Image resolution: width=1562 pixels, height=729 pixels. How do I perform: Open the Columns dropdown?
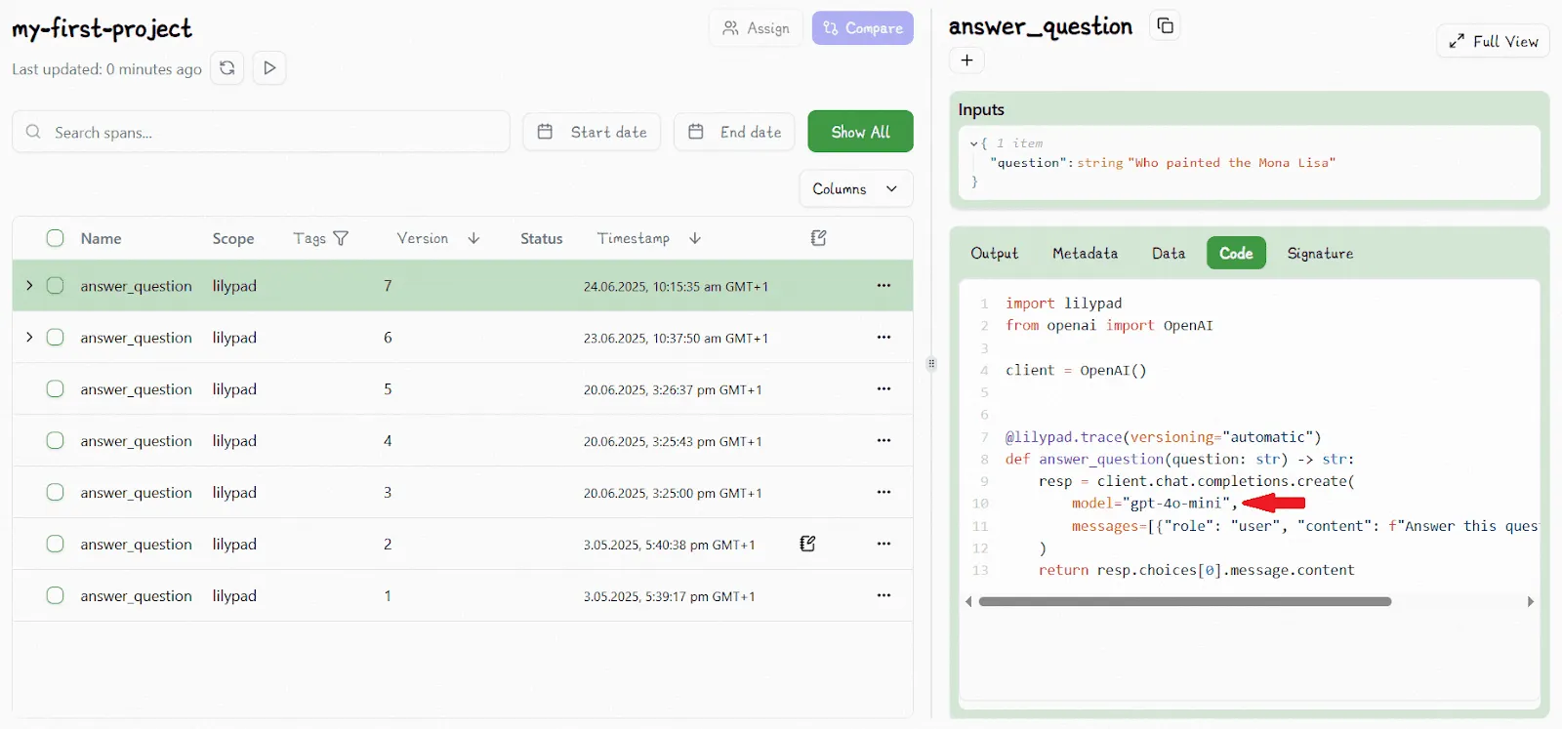(855, 188)
